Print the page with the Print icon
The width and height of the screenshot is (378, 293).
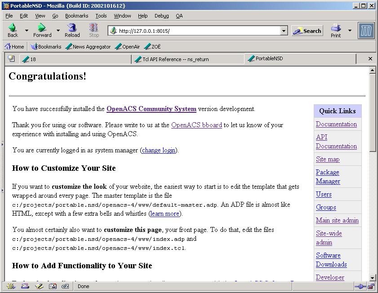coord(336,31)
